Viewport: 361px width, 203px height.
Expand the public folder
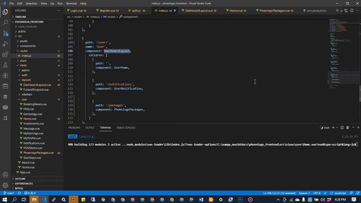(22, 32)
